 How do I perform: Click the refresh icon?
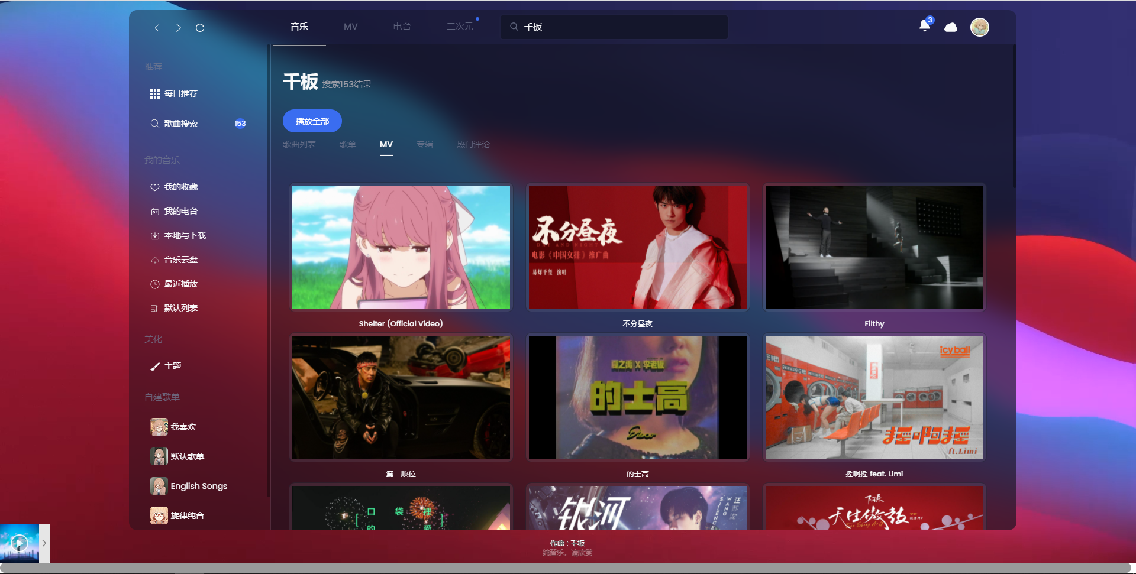click(200, 28)
